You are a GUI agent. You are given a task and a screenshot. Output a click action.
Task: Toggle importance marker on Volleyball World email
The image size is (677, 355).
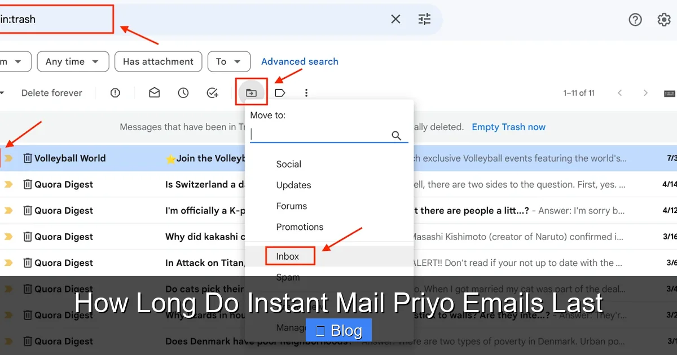pos(8,158)
